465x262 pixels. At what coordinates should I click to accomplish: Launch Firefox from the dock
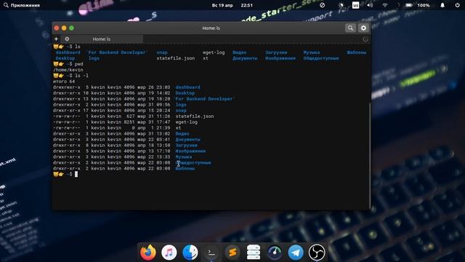click(148, 253)
